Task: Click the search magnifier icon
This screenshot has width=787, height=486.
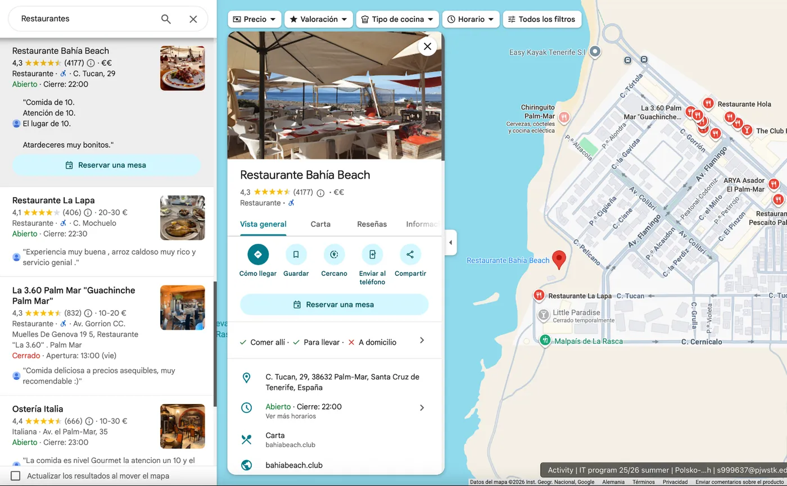Action: tap(166, 19)
